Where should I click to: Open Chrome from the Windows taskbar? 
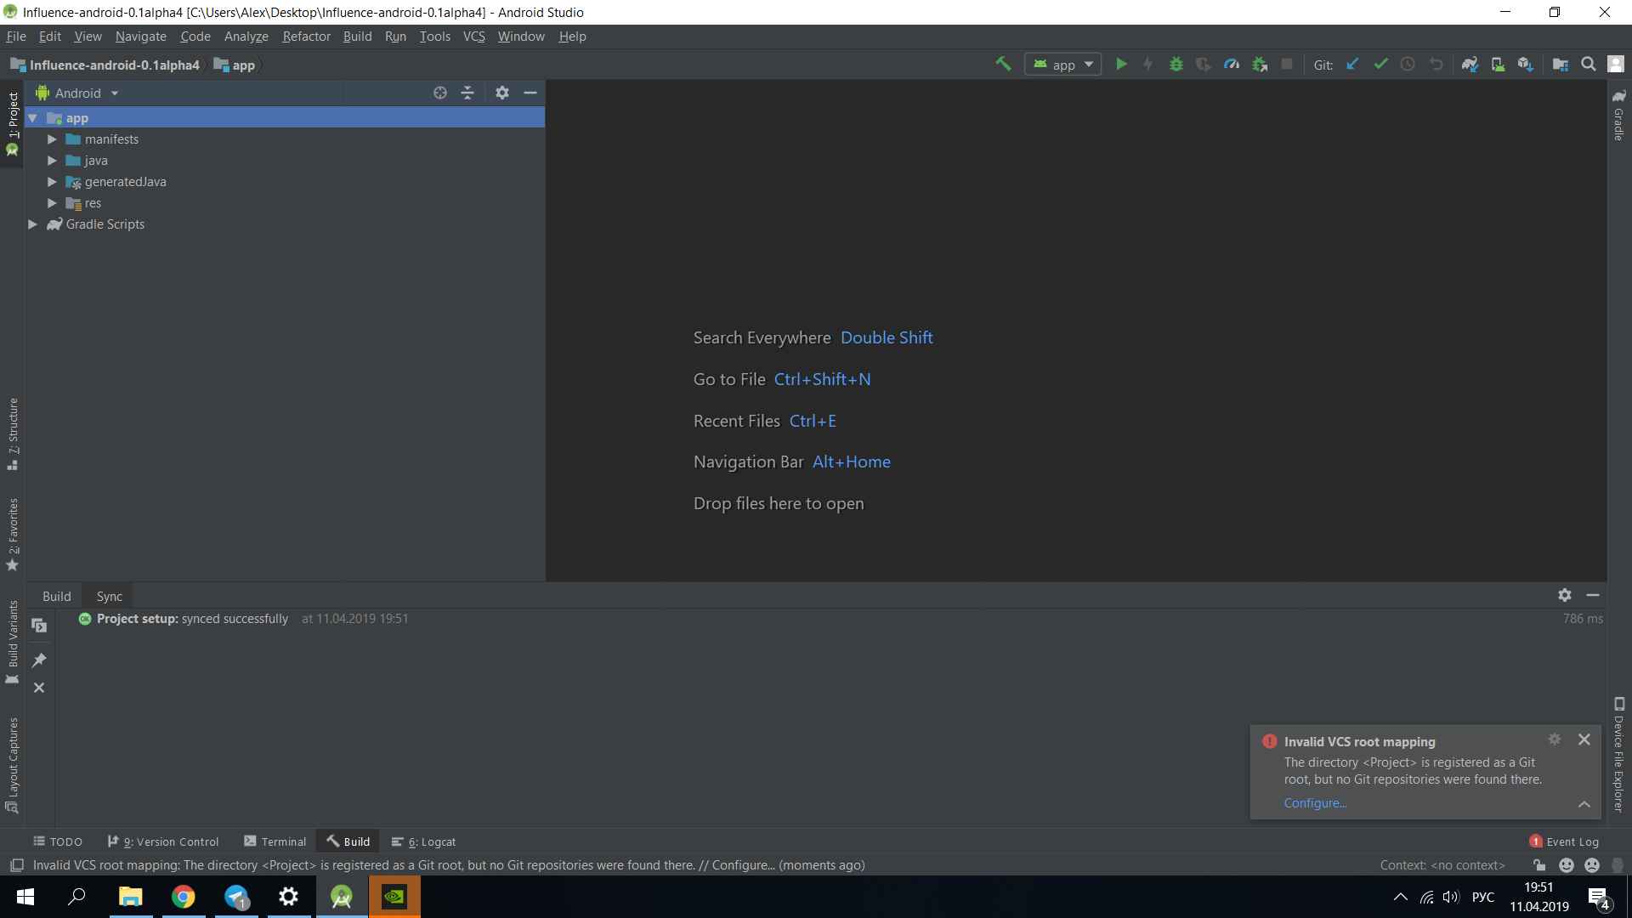pyautogui.click(x=184, y=897)
